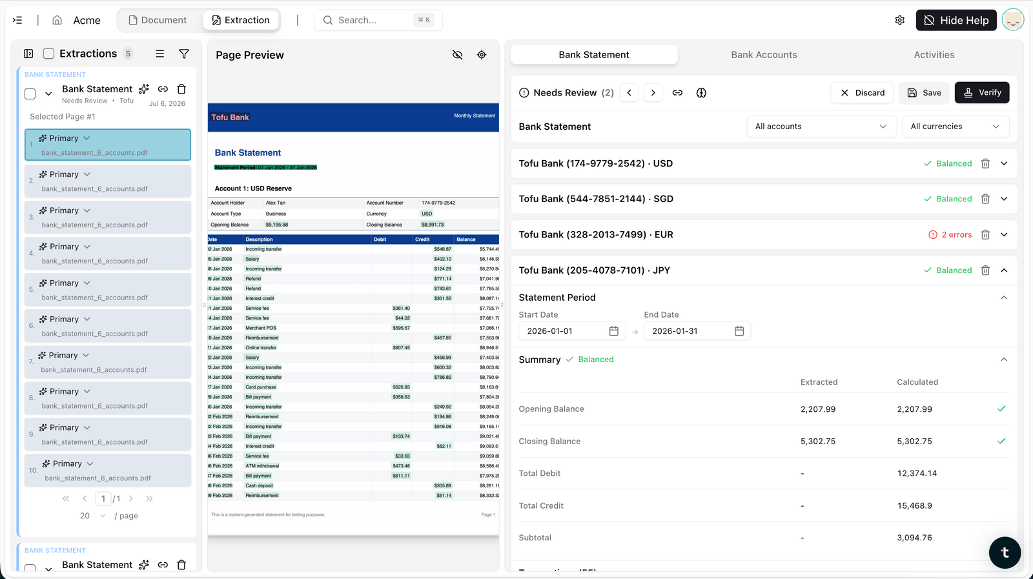
Task: Check the first Bank Statement checkbox
Action: pyautogui.click(x=30, y=94)
